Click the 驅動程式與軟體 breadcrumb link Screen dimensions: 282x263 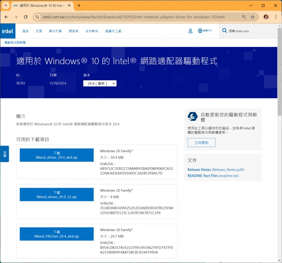point(15,43)
